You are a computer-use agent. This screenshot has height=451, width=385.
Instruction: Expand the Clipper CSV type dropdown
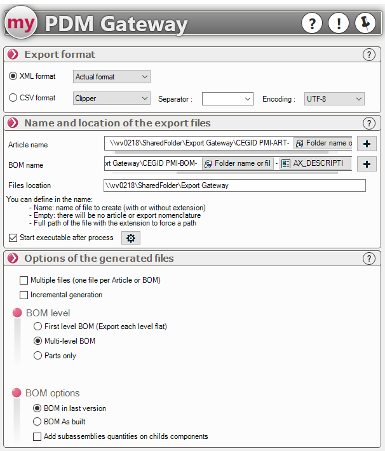coord(112,98)
